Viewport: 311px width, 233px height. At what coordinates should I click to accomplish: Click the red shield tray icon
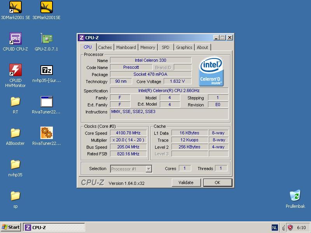[x=290, y=228]
